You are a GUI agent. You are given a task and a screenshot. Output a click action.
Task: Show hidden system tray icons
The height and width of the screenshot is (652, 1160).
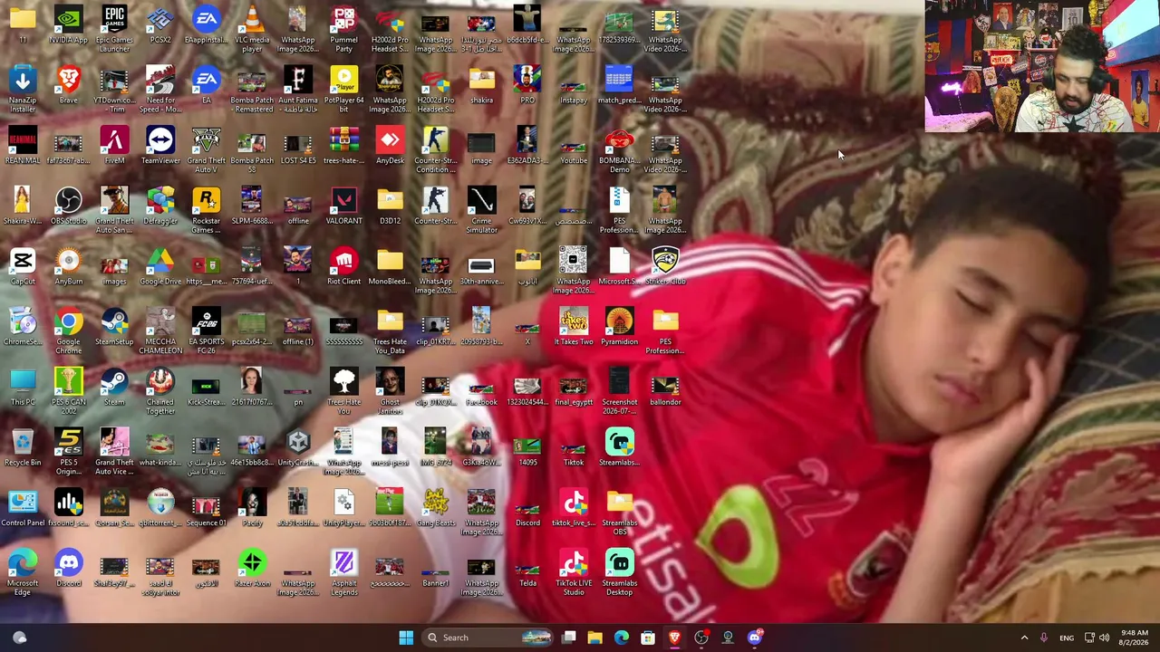pos(1025,638)
